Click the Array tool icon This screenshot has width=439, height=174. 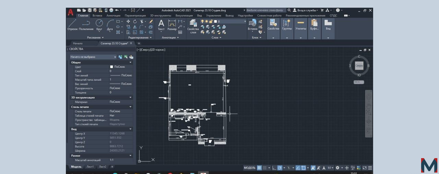pos(142,32)
